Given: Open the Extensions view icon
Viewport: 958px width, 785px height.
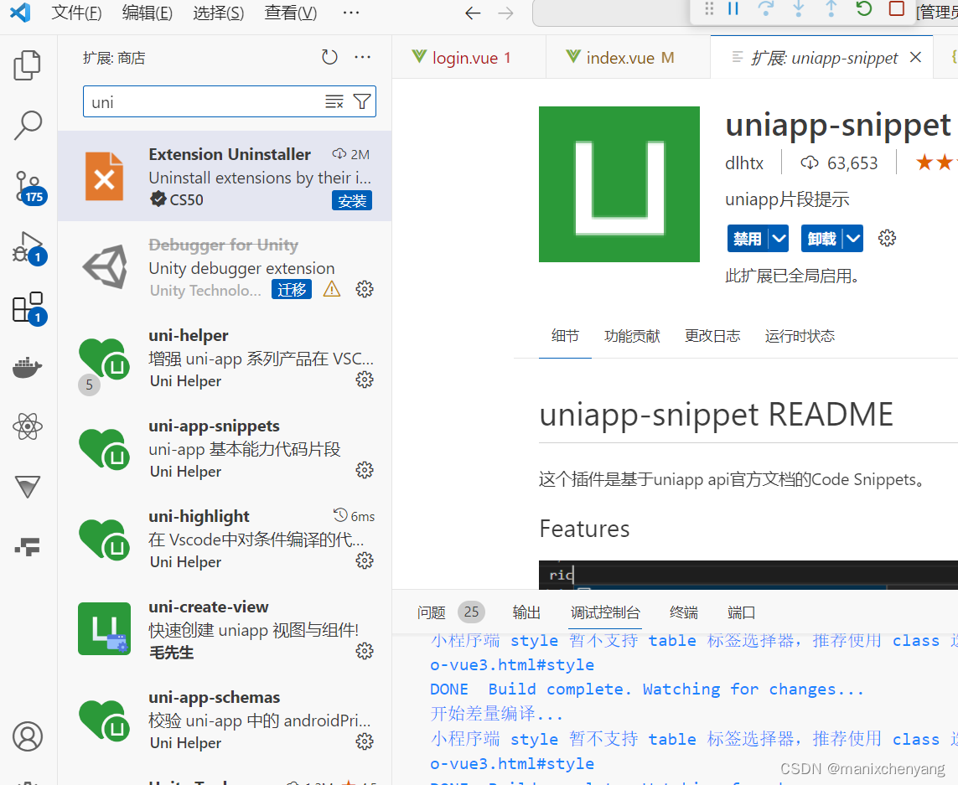Looking at the screenshot, I should pyautogui.click(x=28, y=307).
